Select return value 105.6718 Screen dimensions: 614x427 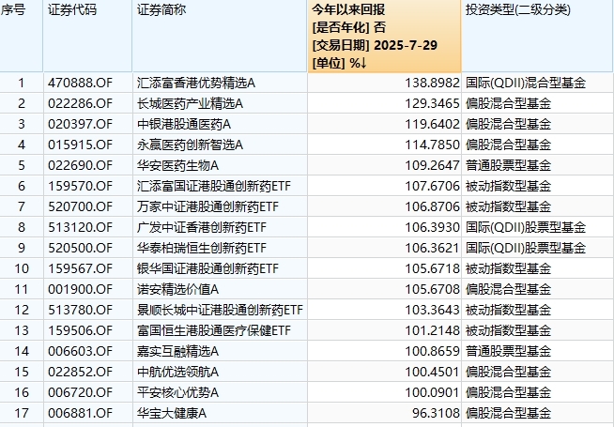(432, 269)
